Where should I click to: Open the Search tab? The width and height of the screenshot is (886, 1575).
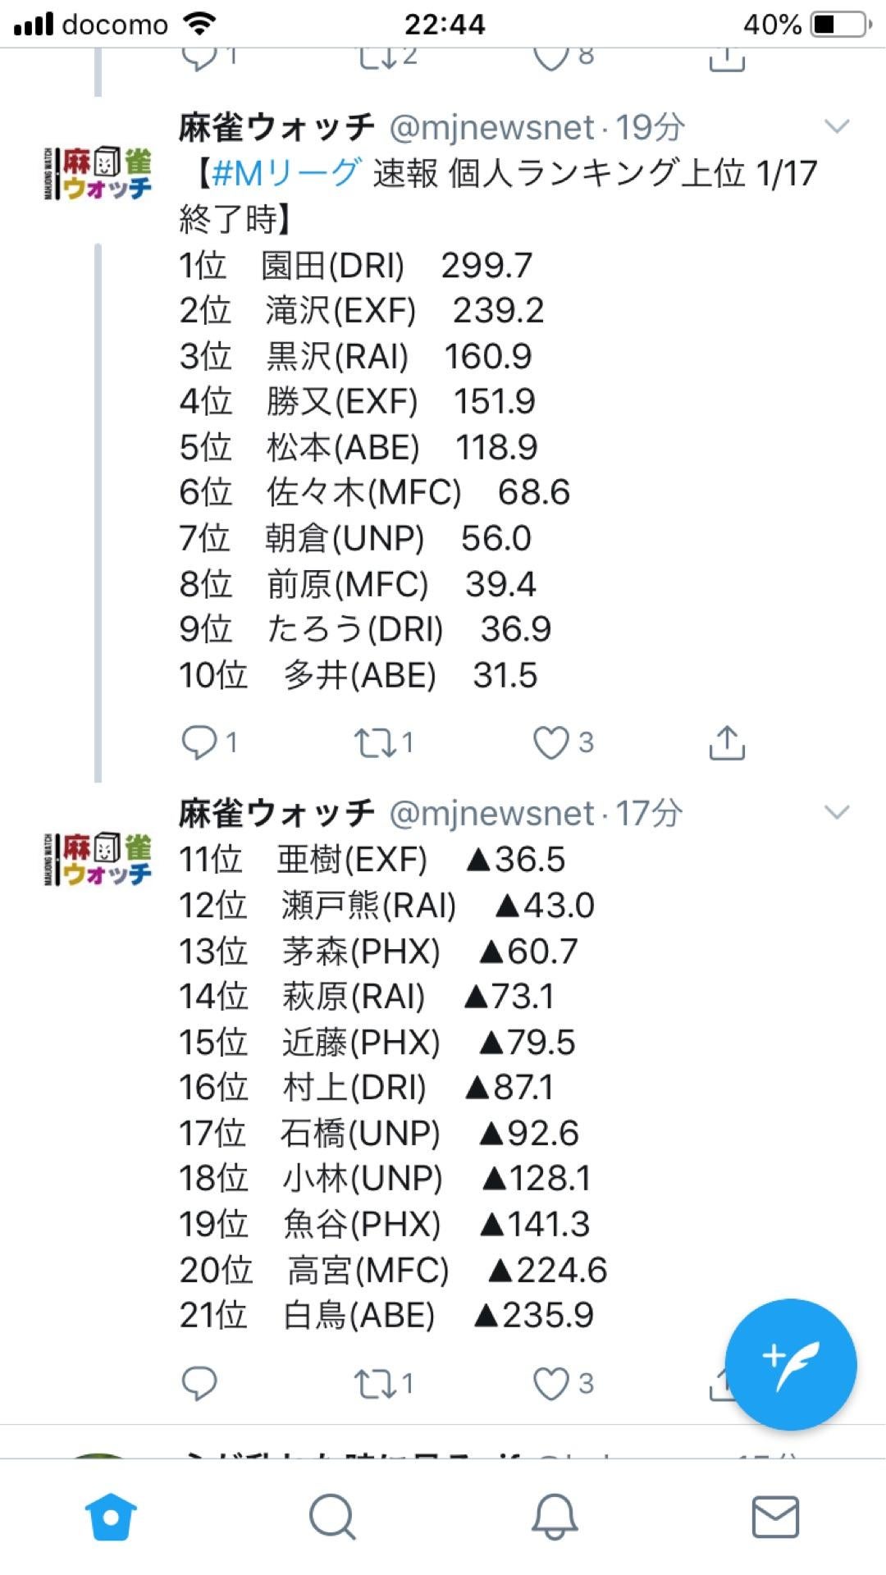tap(332, 1514)
